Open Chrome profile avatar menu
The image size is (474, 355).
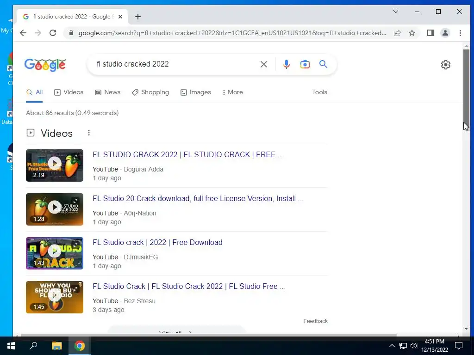point(445,33)
